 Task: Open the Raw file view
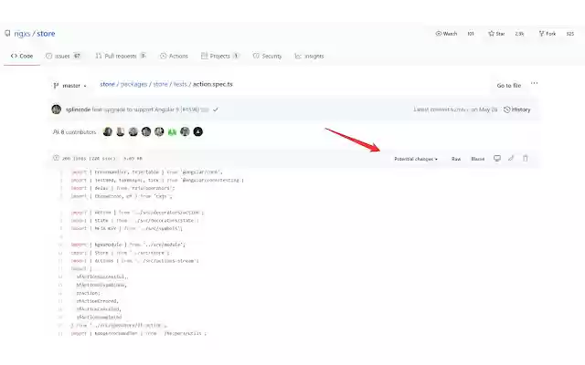456,159
